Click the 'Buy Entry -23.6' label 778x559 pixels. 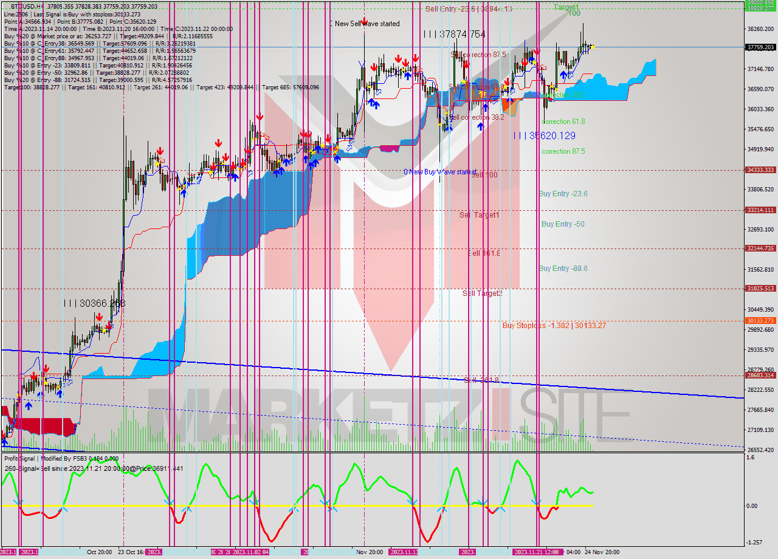click(563, 193)
